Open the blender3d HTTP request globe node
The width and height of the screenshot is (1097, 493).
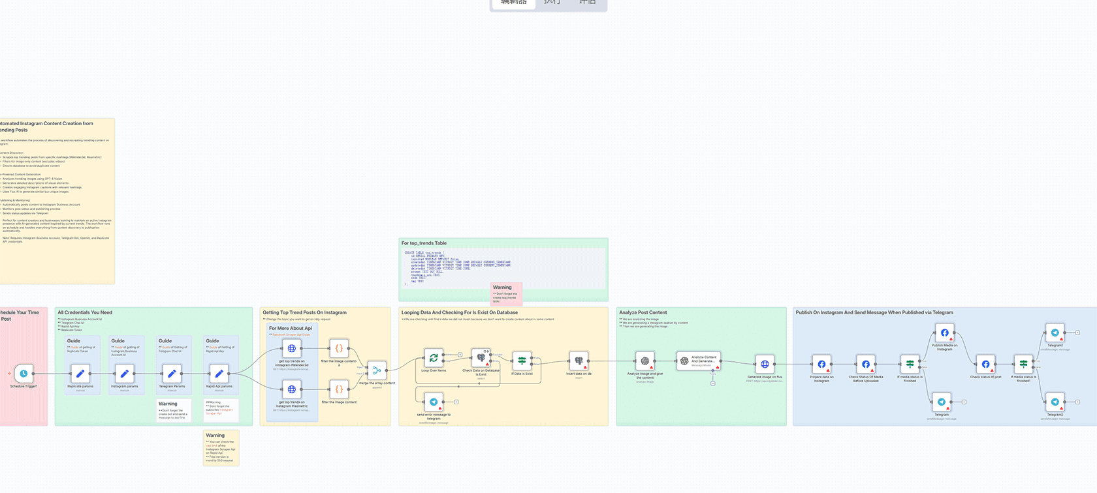point(291,348)
